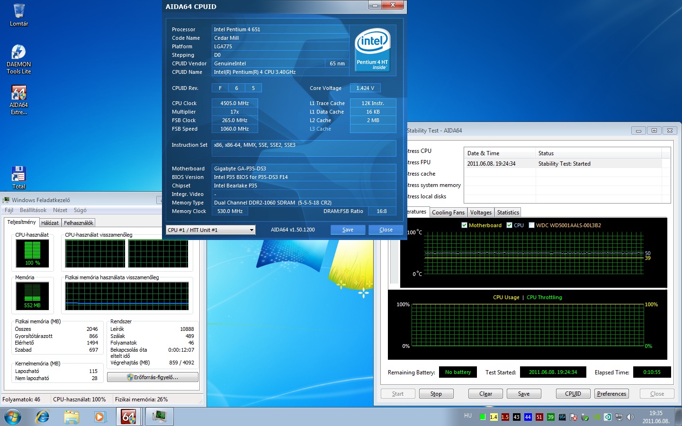
Task: Switch to the Voltages tab
Action: tap(481, 213)
